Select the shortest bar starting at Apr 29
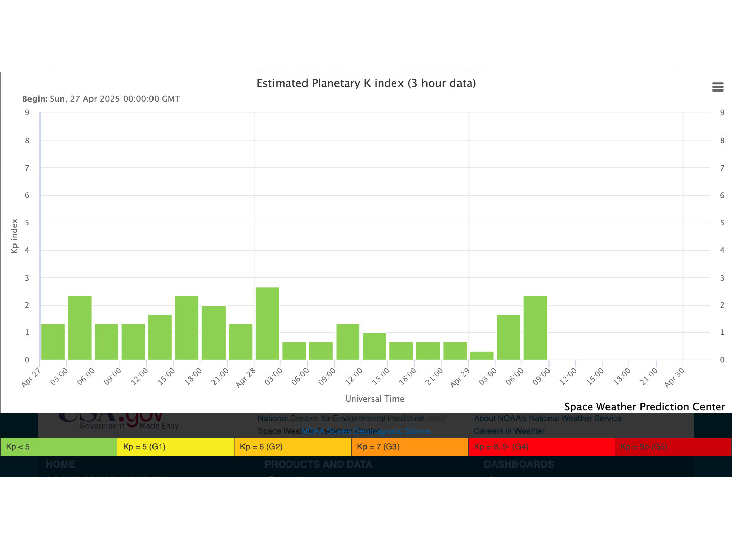Viewport: 732px width, 549px height. click(481, 356)
